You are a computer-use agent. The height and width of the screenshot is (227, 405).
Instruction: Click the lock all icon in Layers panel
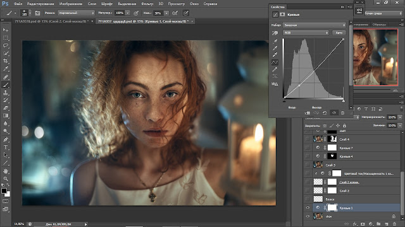[x=344, y=125]
